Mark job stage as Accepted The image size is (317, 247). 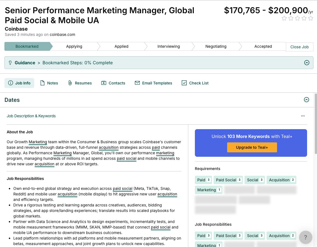pyautogui.click(x=263, y=46)
